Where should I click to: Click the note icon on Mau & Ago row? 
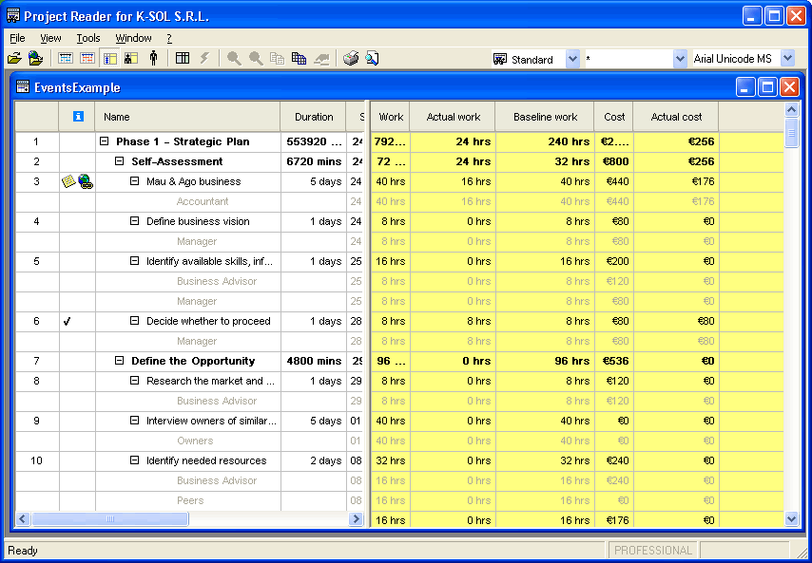(68, 181)
